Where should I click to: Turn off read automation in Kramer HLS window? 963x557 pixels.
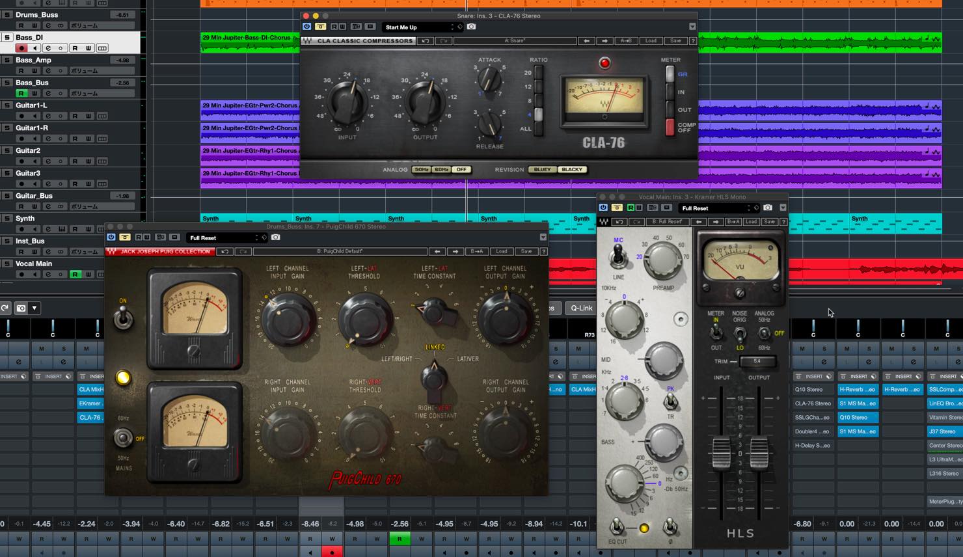click(x=631, y=208)
